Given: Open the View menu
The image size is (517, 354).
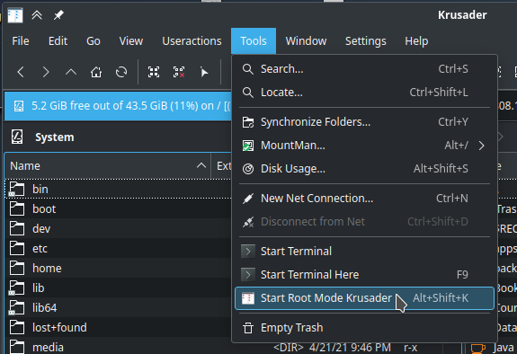Looking at the screenshot, I should point(131,40).
